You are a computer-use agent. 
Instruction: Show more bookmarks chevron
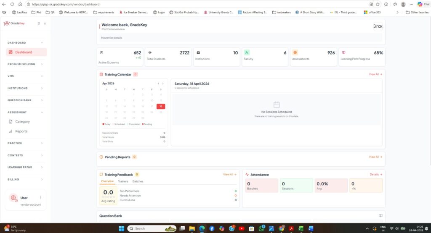tap(397, 12)
